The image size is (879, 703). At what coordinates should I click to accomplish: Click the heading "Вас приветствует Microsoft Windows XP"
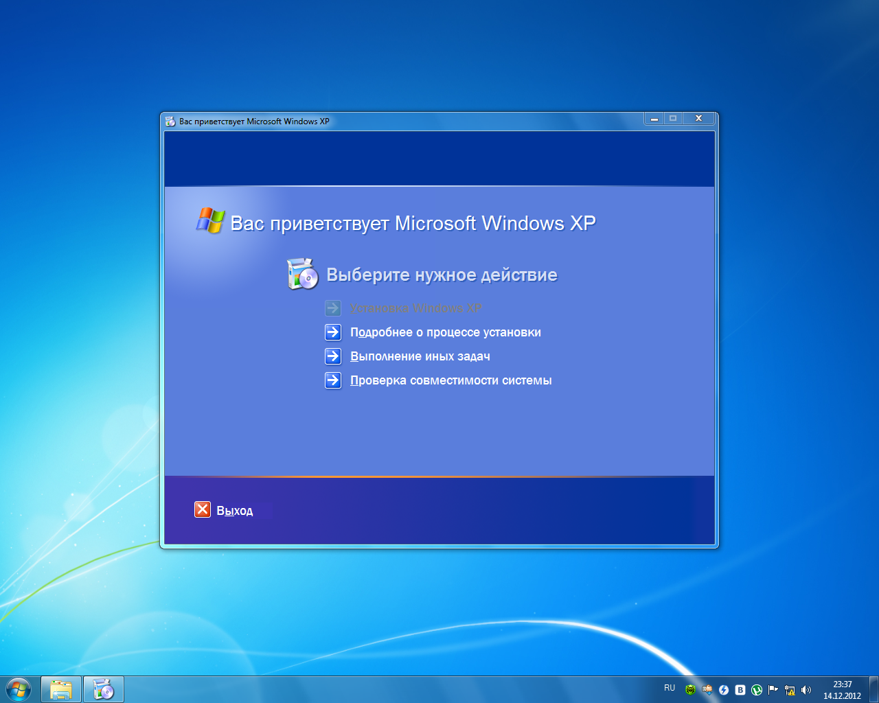[x=413, y=224]
